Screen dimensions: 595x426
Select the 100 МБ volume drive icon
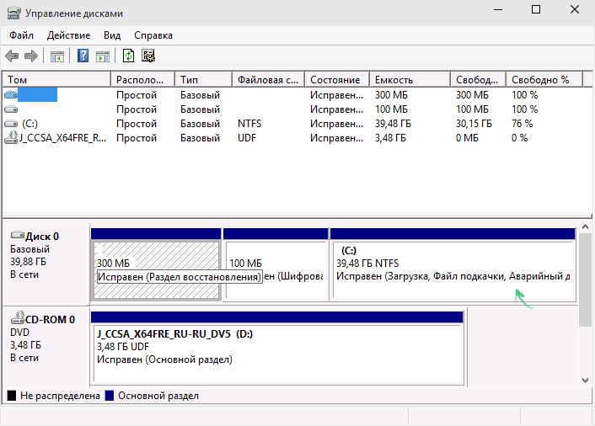(x=11, y=109)
